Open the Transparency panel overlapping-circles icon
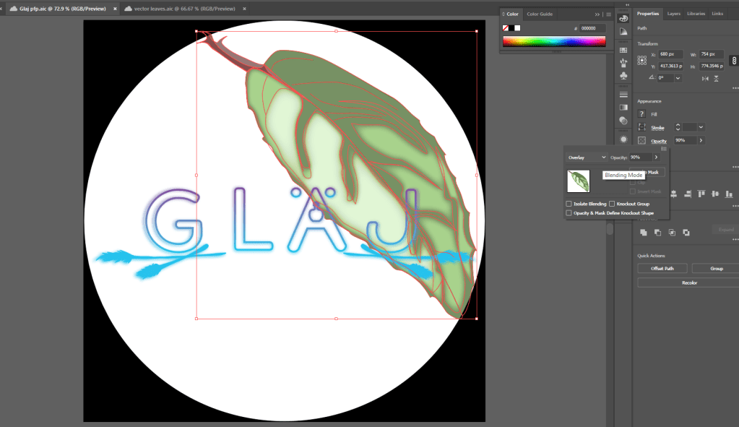This screenshot has width=739, height=427. pos(623,121)
